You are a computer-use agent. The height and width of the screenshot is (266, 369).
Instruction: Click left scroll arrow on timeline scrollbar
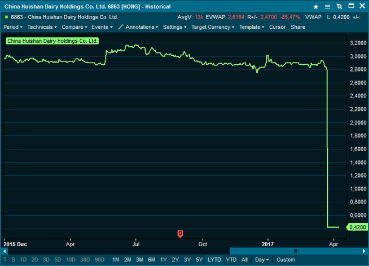(x=5, y=251)
